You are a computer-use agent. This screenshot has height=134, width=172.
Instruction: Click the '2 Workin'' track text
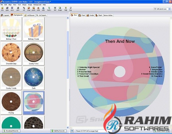[x=81, y=69]
